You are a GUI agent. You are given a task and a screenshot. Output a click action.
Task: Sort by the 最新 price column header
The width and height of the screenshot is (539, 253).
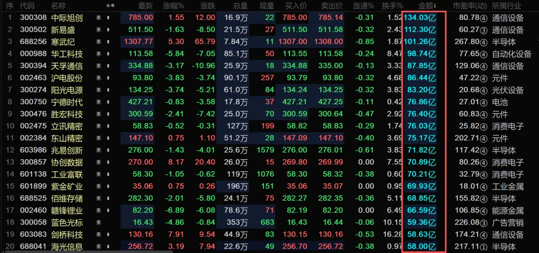pyautogui.click(x=146, y=6)
